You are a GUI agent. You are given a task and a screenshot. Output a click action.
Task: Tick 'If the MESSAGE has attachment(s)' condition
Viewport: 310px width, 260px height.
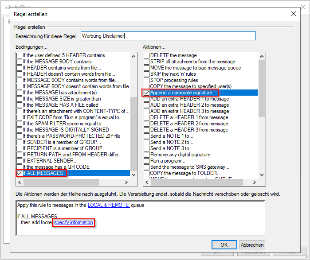tap(20, 93)
